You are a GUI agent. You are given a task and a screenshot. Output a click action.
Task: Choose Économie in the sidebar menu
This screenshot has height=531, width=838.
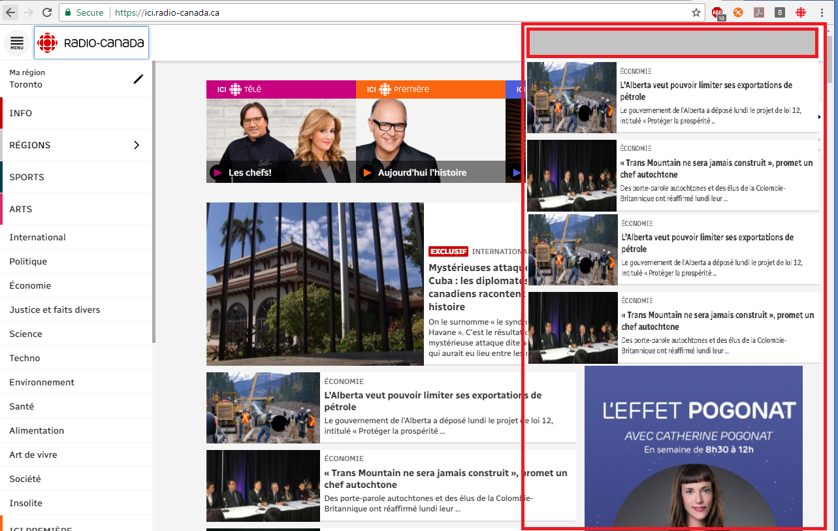(x=30, y=285)
